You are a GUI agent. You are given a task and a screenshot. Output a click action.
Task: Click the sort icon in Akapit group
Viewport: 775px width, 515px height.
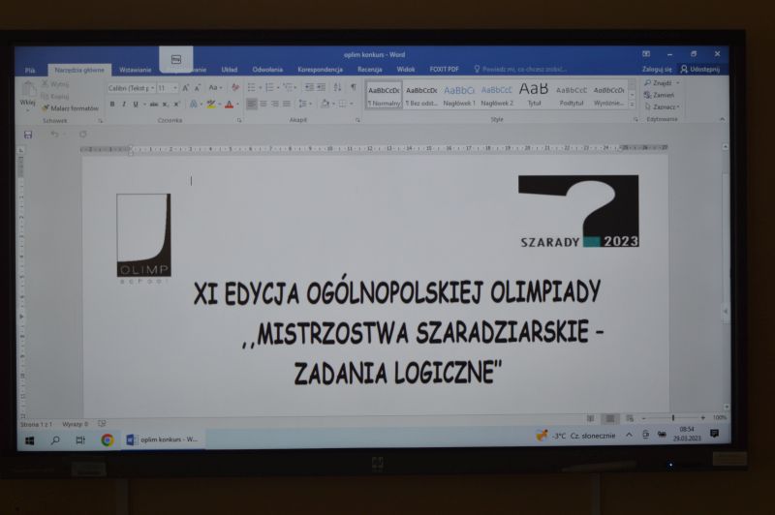(x=338, y=87)
